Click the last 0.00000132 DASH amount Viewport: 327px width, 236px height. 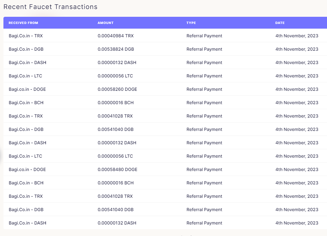pos(117,223)
